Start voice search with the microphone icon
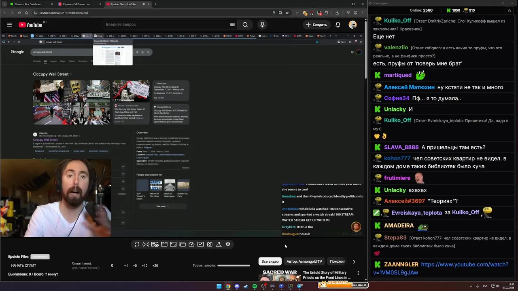Viewport: 518px width, 291px height. tap(262, 25)
